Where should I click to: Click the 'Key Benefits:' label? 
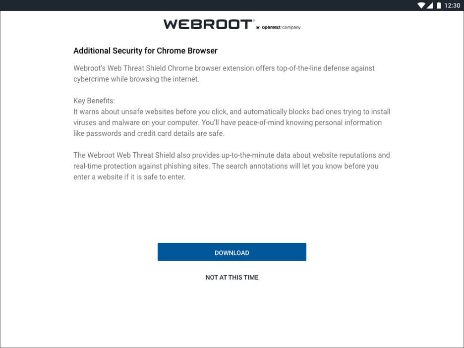[x=94, y=101]
